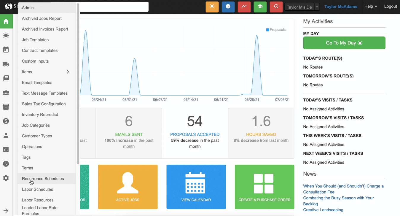
Task: Select the settings gear icon in the sidebar
Action: 6,178
